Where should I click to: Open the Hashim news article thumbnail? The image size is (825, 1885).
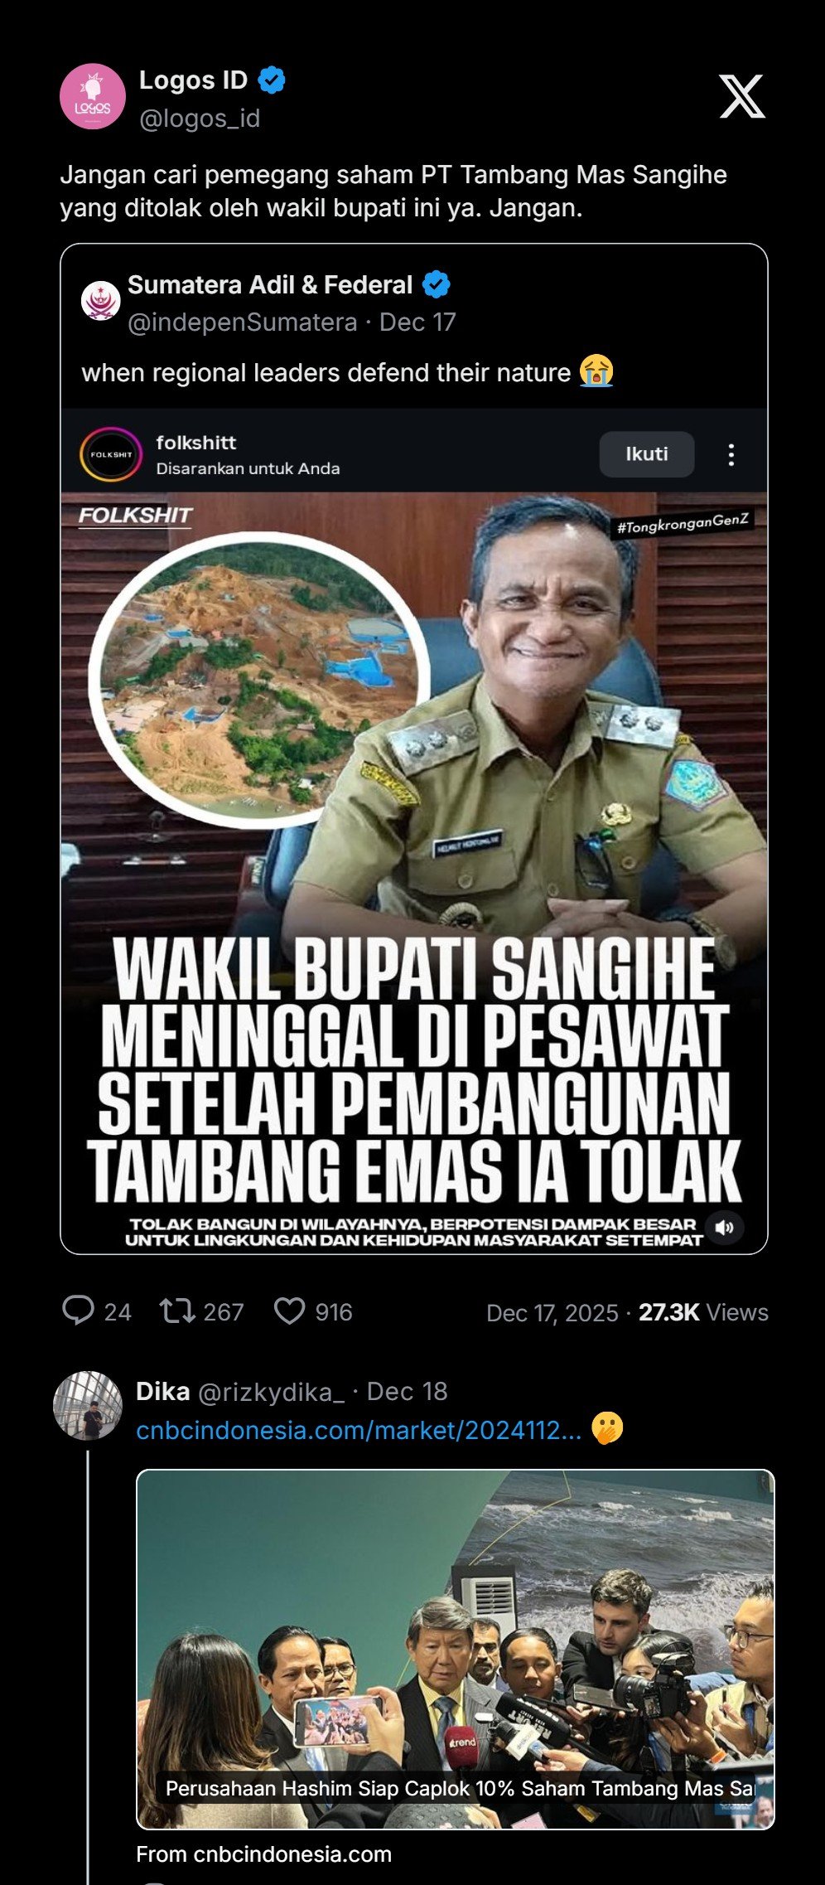click(x=456, y=1650)
